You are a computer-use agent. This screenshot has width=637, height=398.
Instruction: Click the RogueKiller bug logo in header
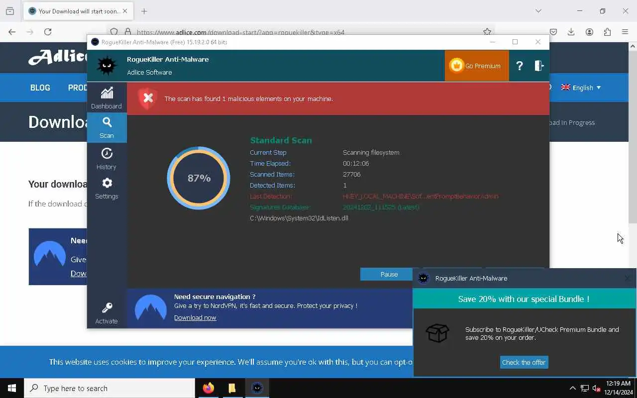[x=106, y=66]
